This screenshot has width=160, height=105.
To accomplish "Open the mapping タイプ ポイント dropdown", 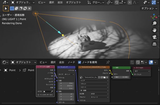I will [x=69, y=75].
